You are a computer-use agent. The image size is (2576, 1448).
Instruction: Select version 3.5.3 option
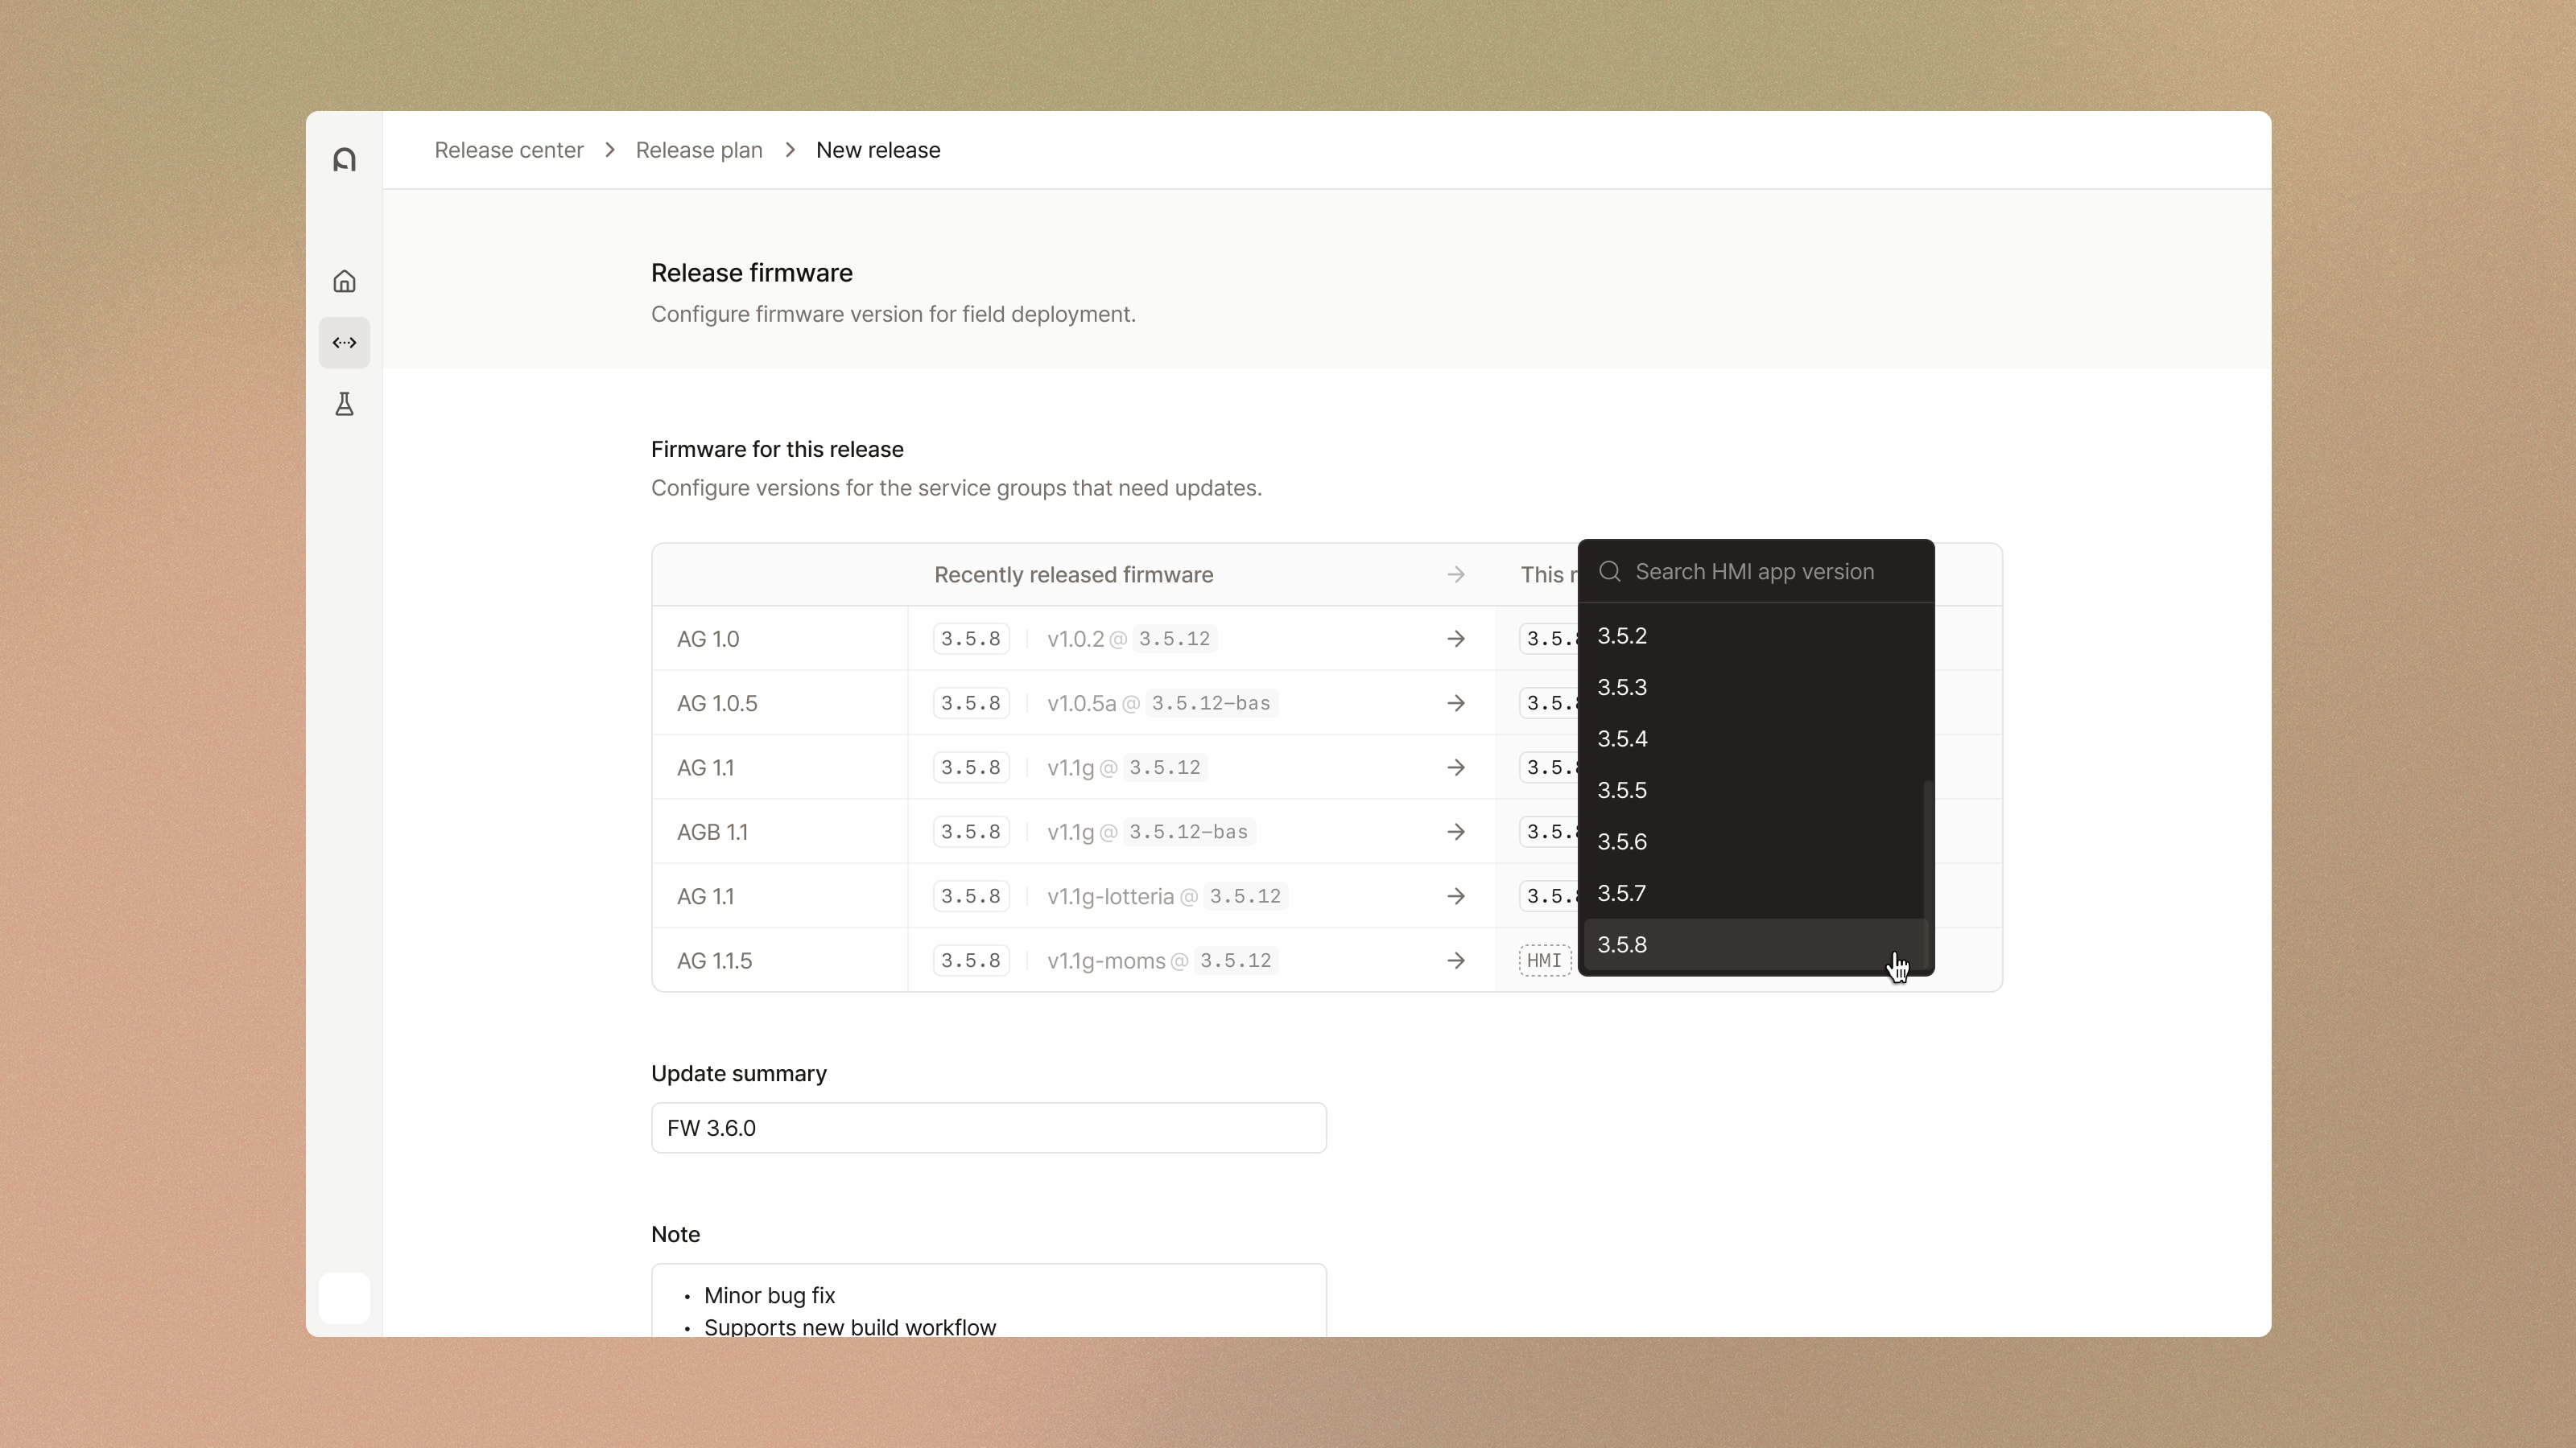pos(1622,688)
